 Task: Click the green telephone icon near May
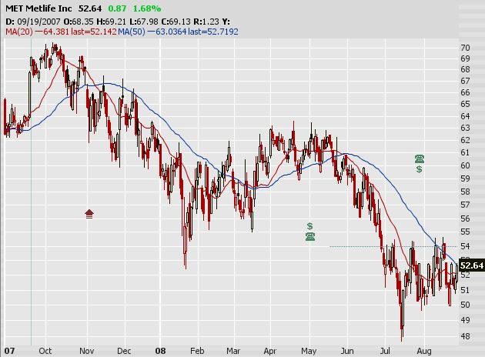[310, 236]
